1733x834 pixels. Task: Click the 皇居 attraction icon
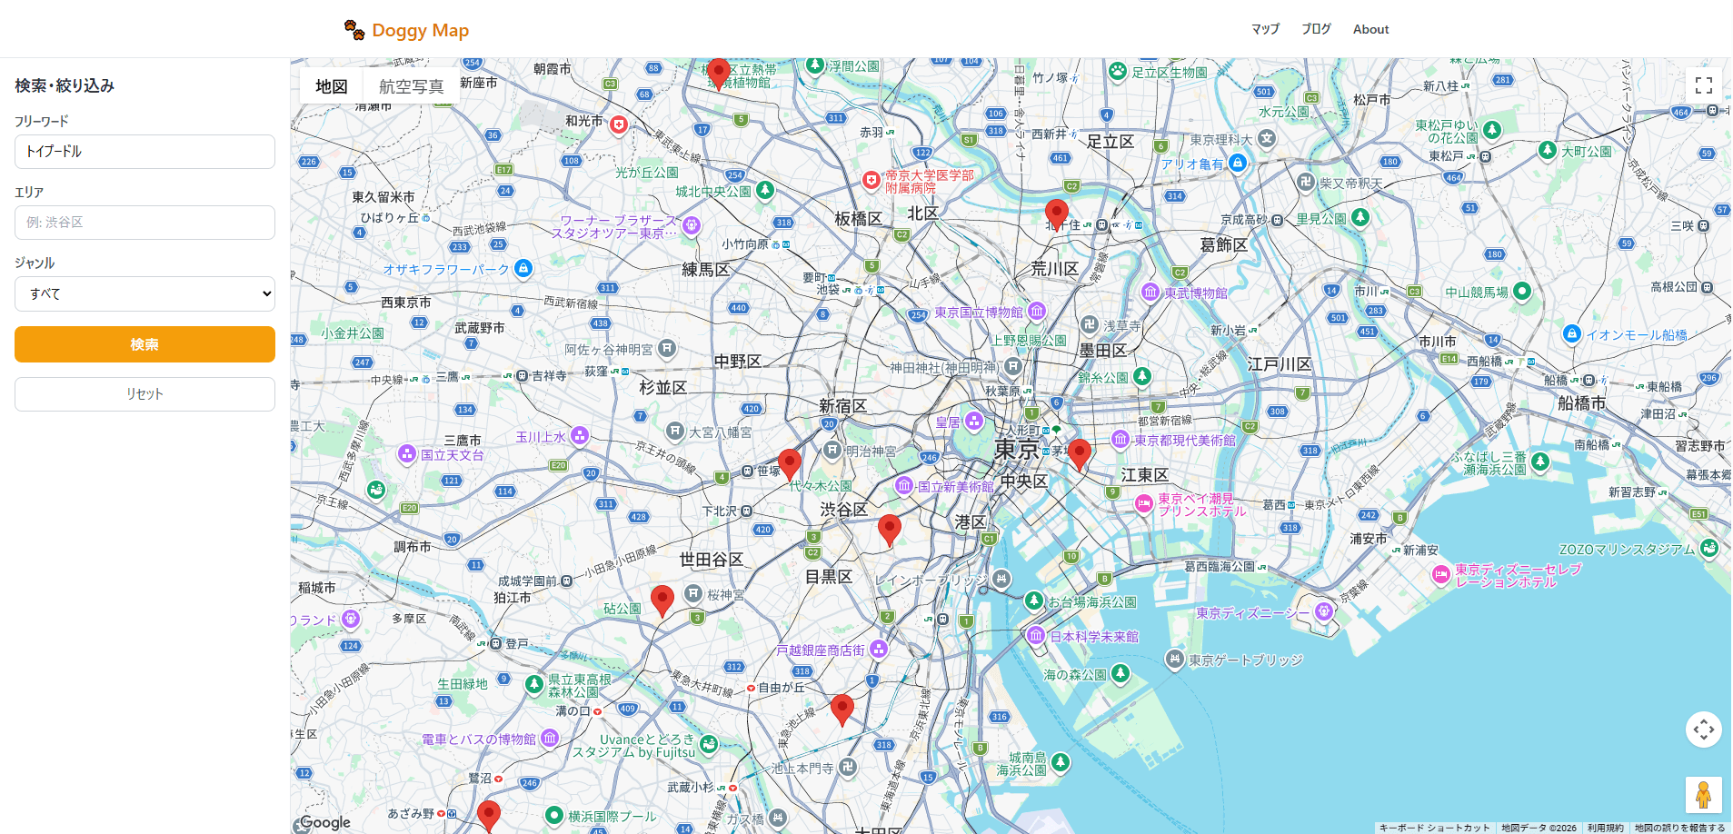[x=974, y=421]
